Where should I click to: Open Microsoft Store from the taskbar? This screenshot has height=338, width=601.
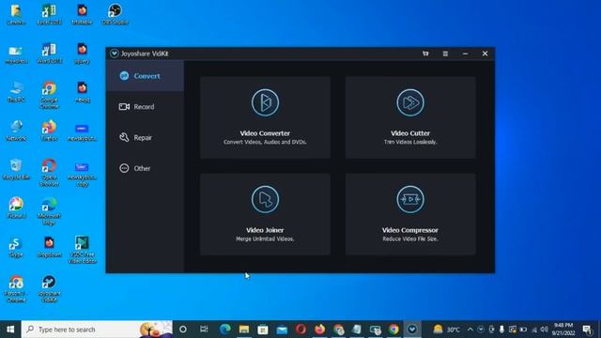[263, 330]
